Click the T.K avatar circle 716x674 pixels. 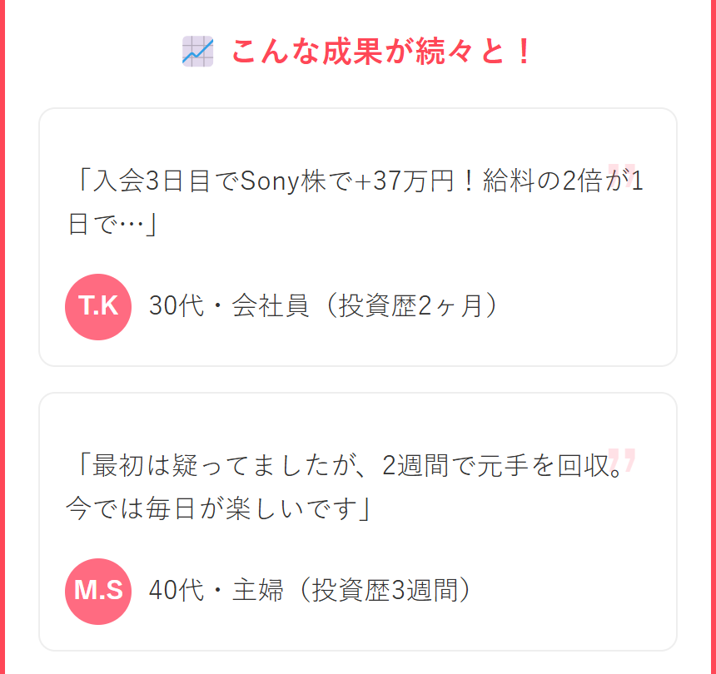tap(98, 307)
